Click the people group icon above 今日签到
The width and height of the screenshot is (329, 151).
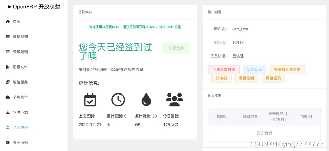tap(174, 100)
